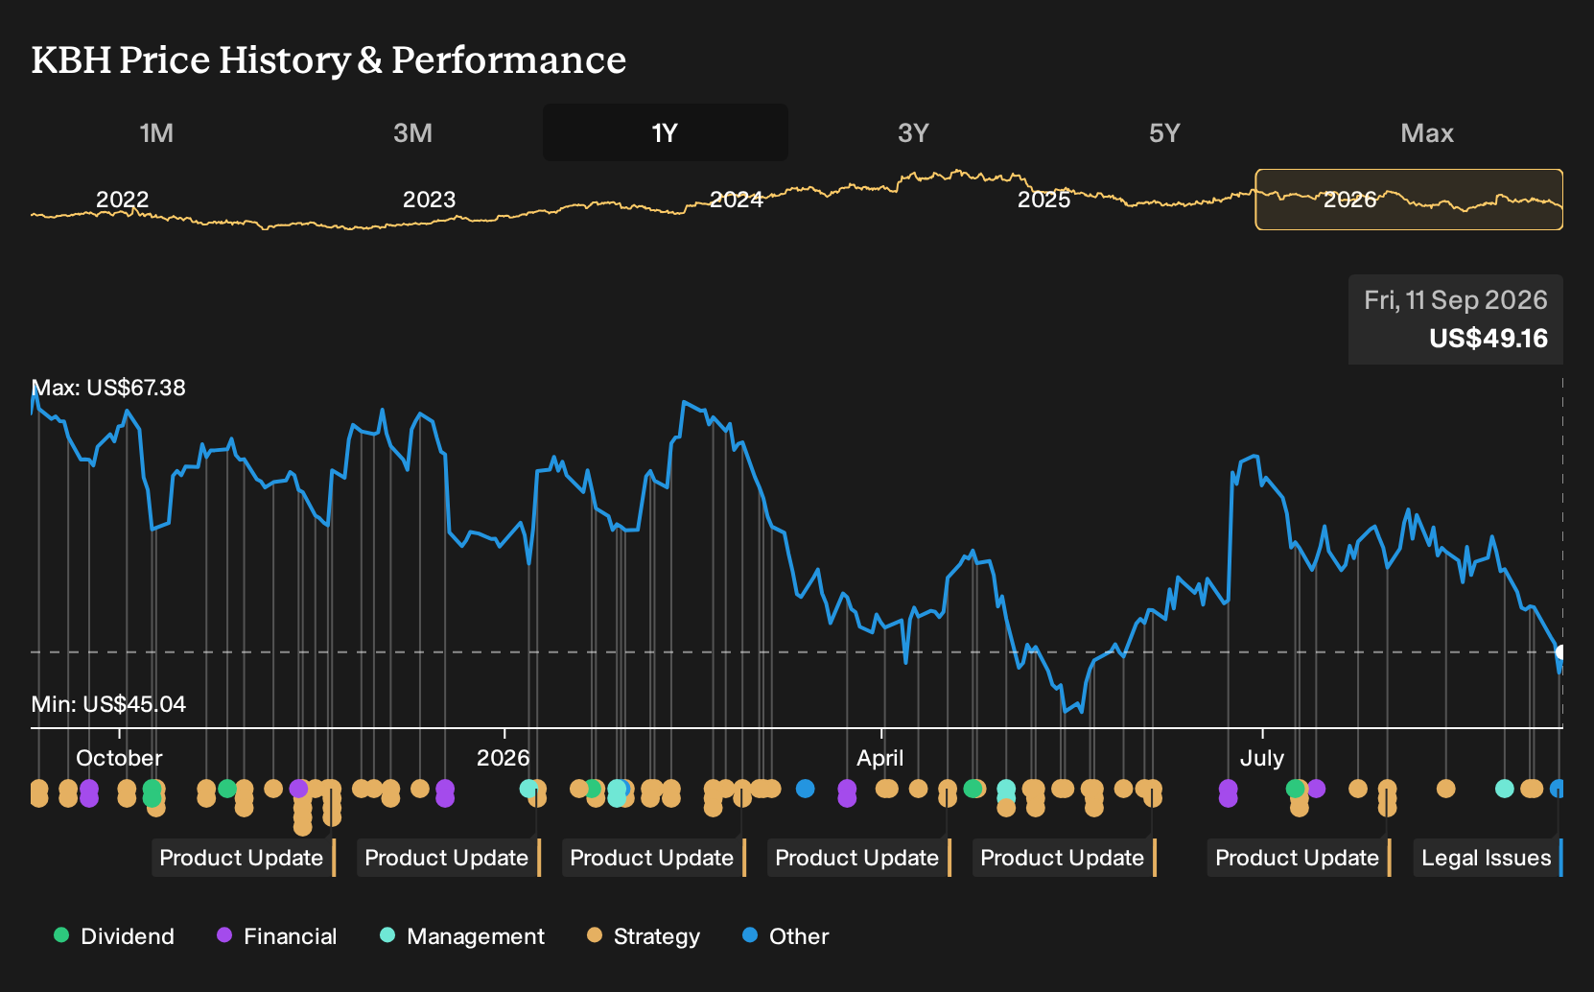Switch to the Max time range tab

pyautogui.click(x=1427, y=132)
